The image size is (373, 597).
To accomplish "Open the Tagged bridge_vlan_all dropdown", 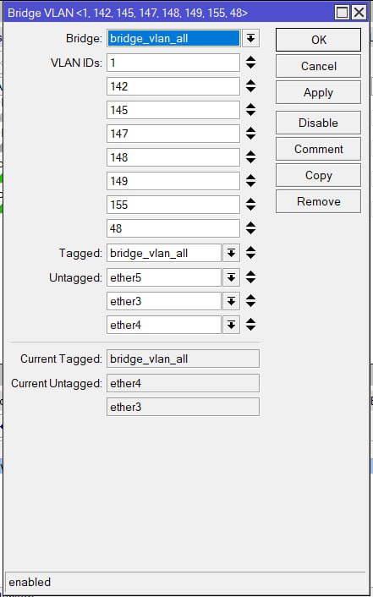I will pyautogui.click(x=231, y=253).
